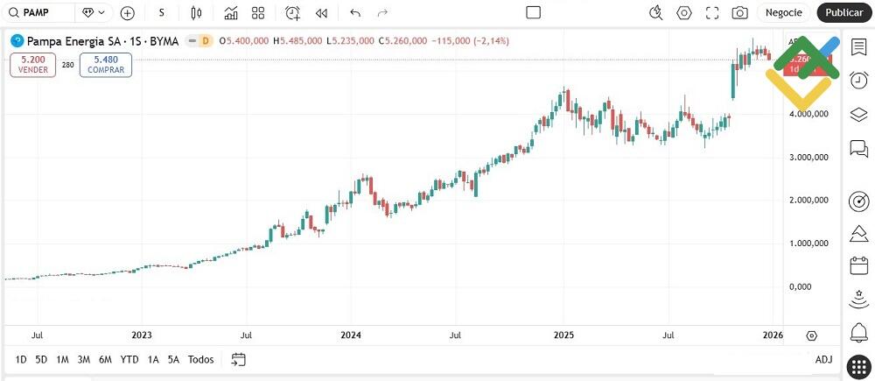875x381 pixels.
Task: Open the quick search tool
Action: [656, 12]
